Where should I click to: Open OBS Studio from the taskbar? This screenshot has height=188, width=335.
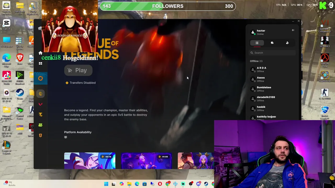pos(191,184)
